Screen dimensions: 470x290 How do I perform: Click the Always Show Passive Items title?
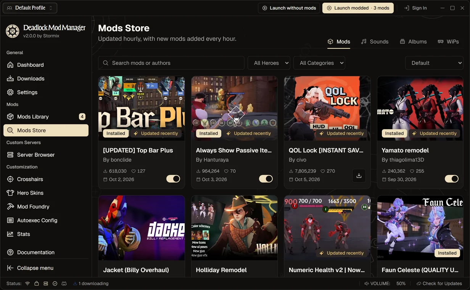(234, 151)
